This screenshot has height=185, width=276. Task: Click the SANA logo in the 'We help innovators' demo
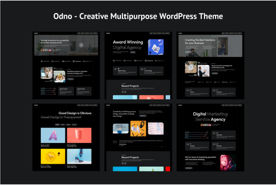[36, 33]
